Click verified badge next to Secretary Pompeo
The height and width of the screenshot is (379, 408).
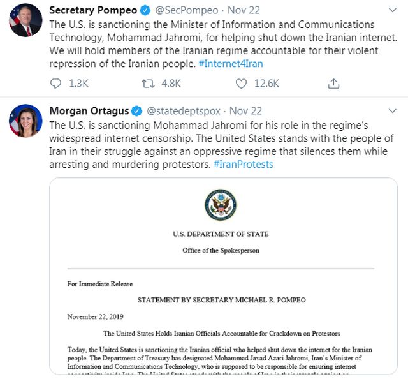coord(145,10)
